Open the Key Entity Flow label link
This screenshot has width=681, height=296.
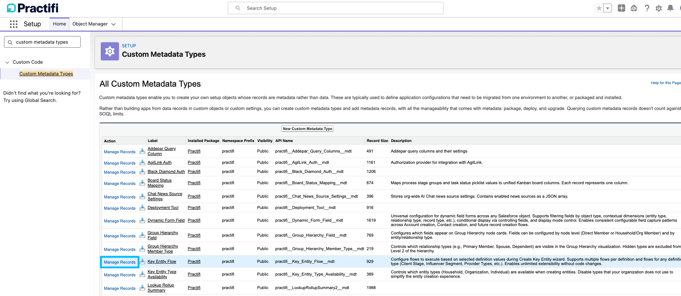tap(162, 261)
